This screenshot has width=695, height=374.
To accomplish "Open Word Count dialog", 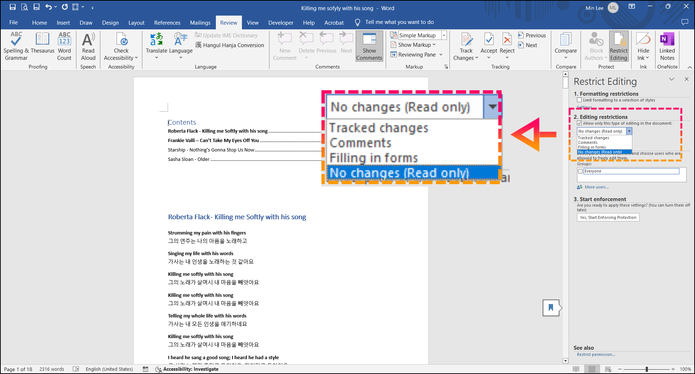I will tap(64, 46).
